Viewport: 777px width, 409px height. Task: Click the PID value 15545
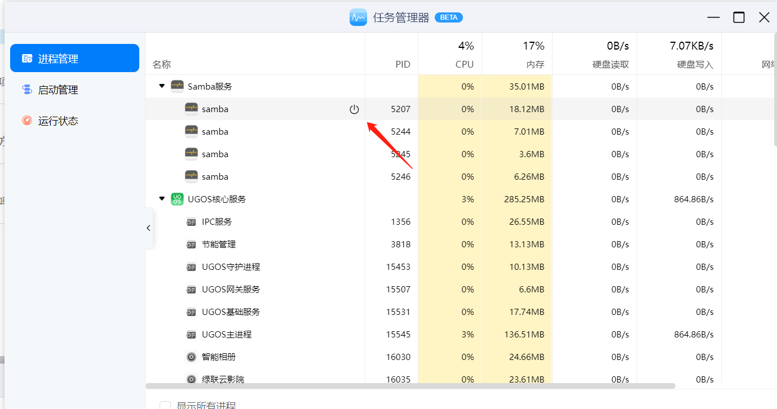tap(399, 335)
